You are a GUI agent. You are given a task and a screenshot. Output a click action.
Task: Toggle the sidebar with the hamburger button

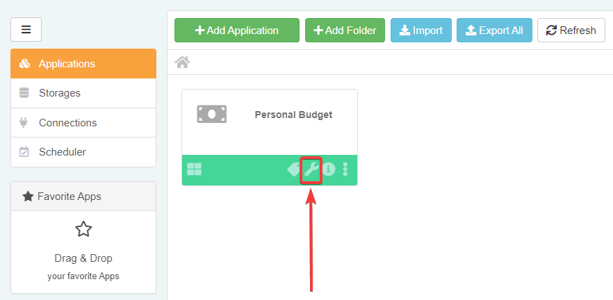point(26,30)
